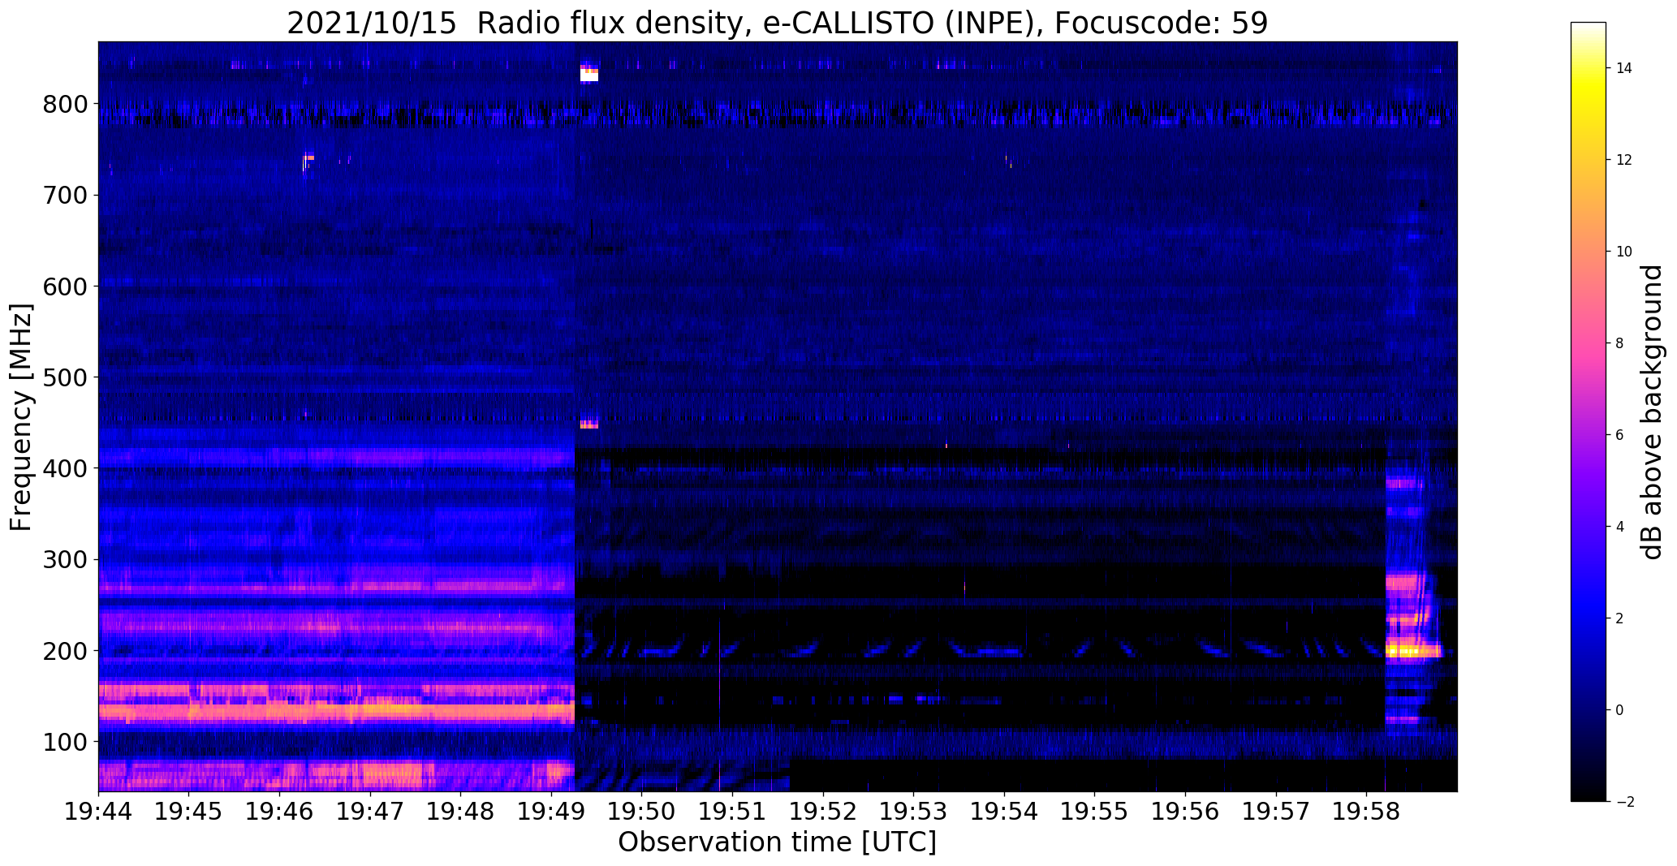Click the 'dB above background' colorbar label
The width and height of the screenshot is (1677, 866).
tap(1651, 411)
